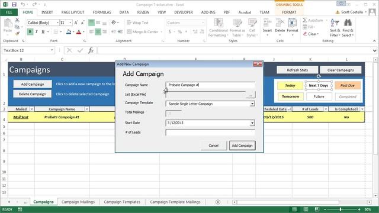Screen dimensions: 379x213
Task: Switch to the FORMULAS tab
Action: tap(102, 12)
